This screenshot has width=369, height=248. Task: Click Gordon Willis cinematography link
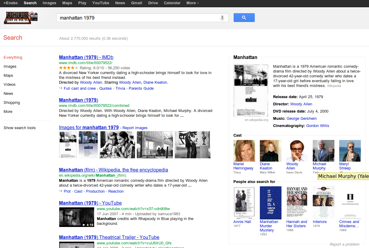318,126
